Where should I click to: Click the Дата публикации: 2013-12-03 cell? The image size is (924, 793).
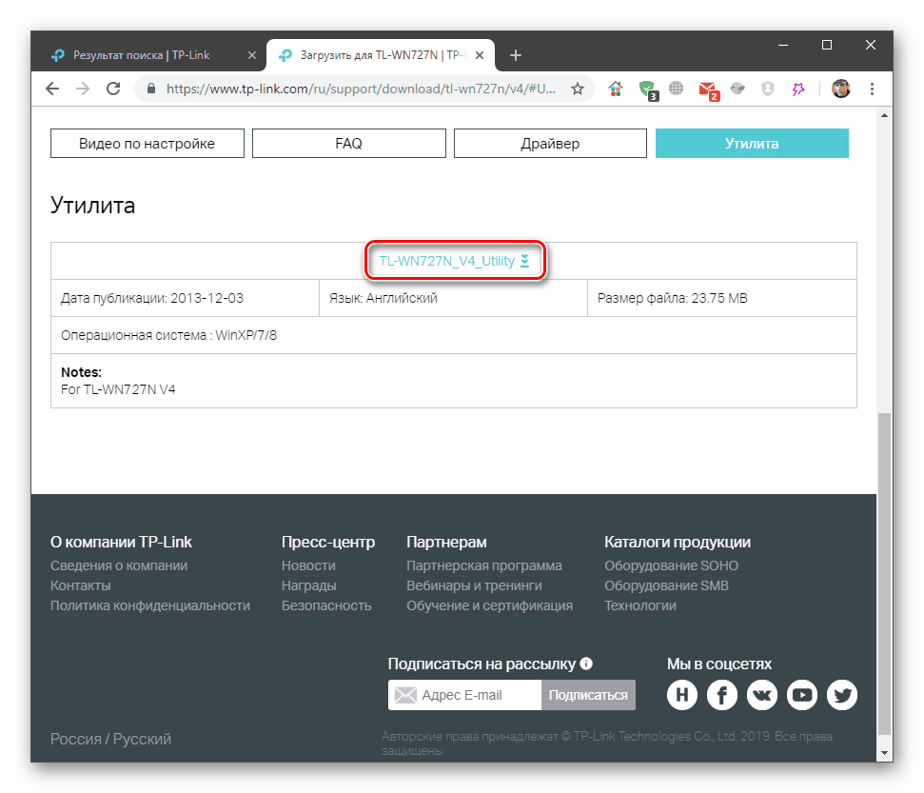(185, 298)
